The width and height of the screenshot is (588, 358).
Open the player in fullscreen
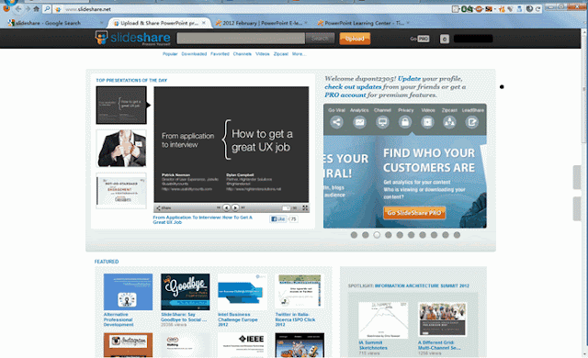pos(305,207)
